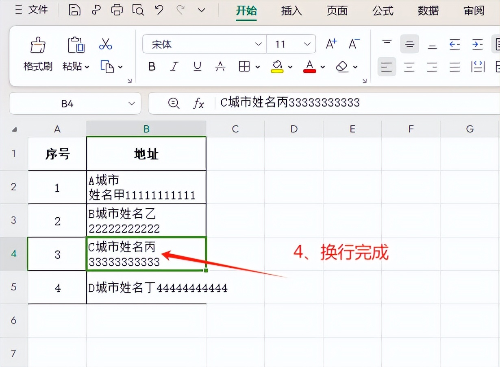Click the Select All corner triangle
The height and width of the screenshot is (367, 500).
15,129
